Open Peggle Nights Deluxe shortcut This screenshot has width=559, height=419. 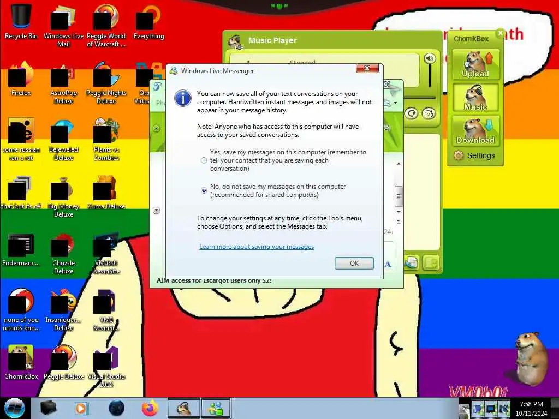pos(106,82)
